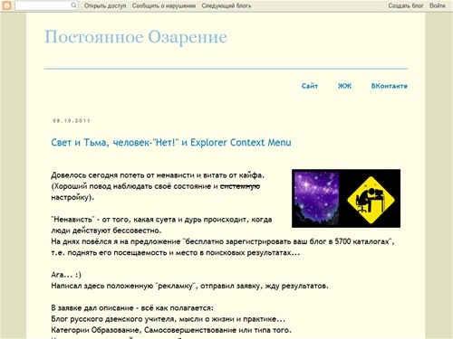Open the 'Открыть доступ' navbar link
This screenshot has width=453, height=339.
pos(105,5)
